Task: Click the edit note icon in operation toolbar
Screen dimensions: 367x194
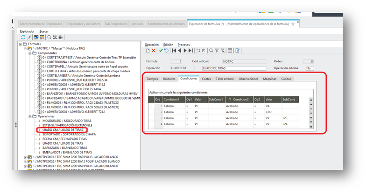Action: [237, 51]
